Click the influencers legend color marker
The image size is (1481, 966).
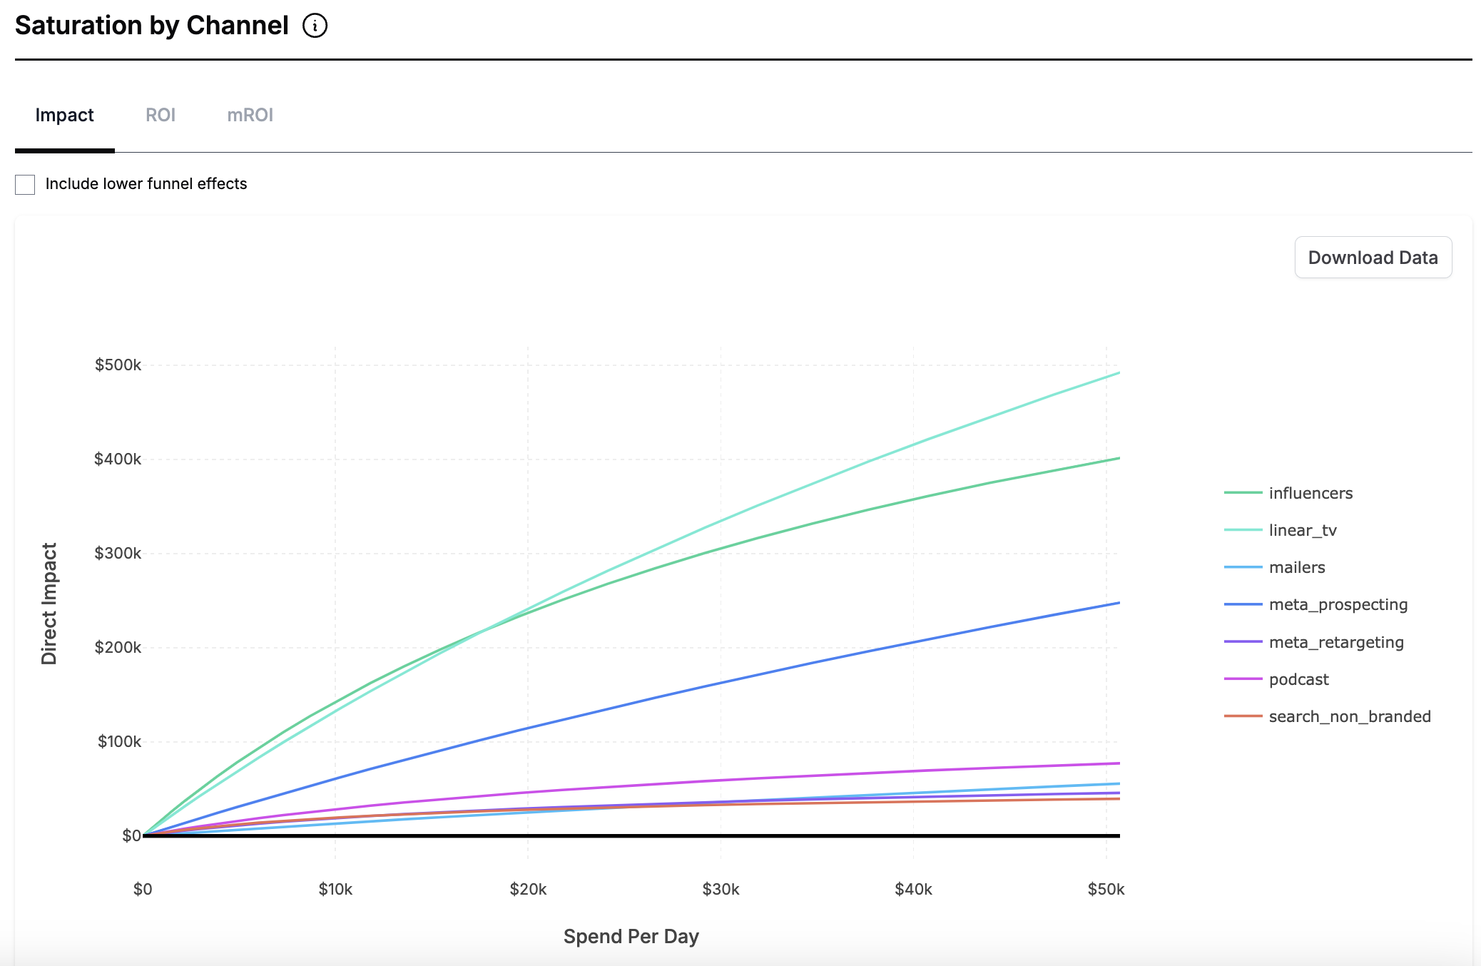(x=1243, y=492)
